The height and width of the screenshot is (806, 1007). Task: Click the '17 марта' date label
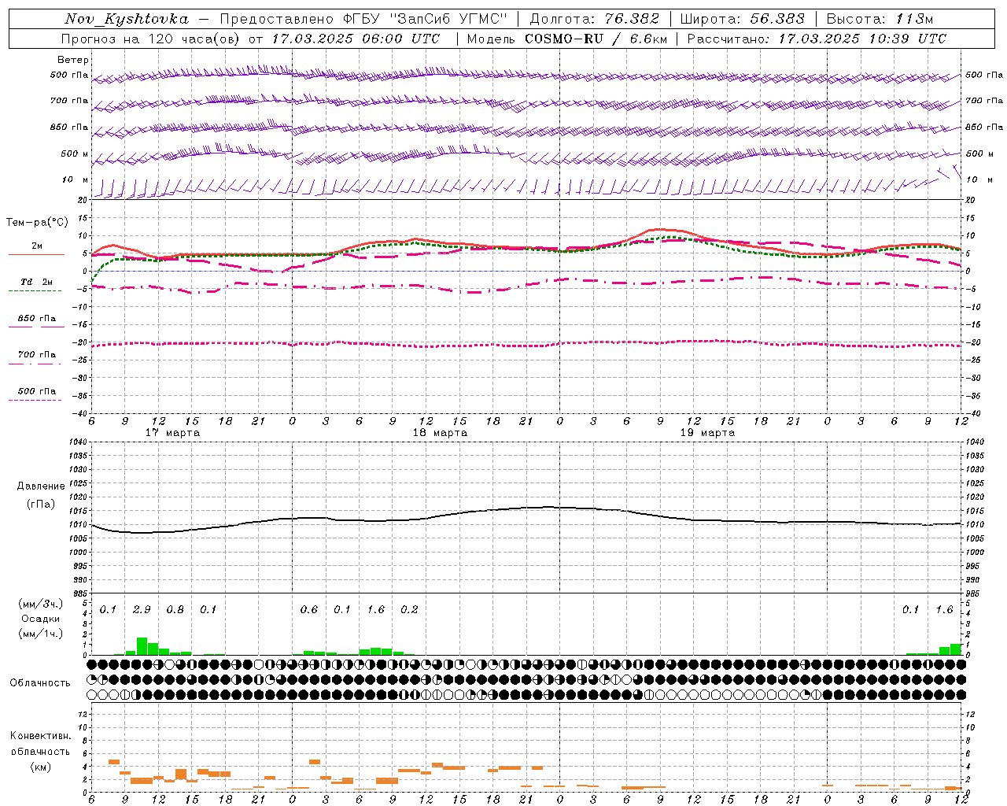(172, 433)
